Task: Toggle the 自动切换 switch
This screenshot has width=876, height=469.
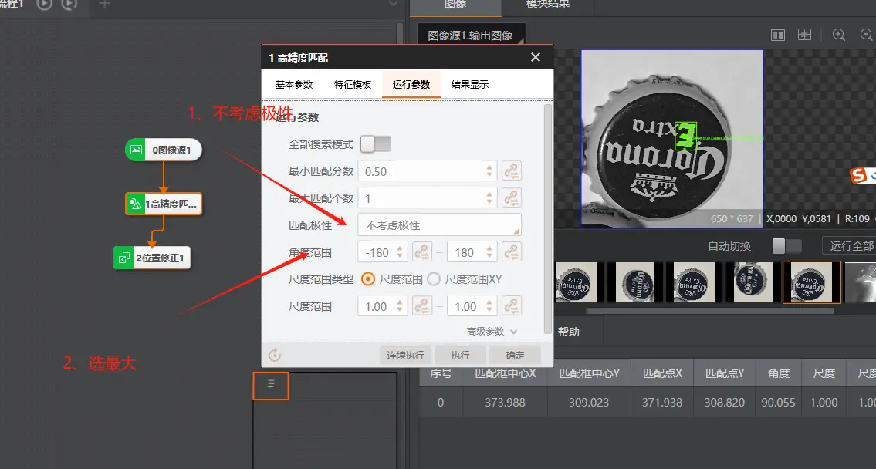Action: [787, 245]
